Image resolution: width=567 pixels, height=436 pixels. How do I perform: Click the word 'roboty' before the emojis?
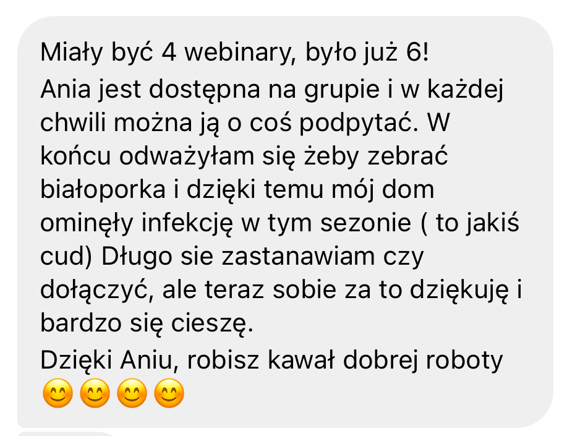(x=464, y=361)
